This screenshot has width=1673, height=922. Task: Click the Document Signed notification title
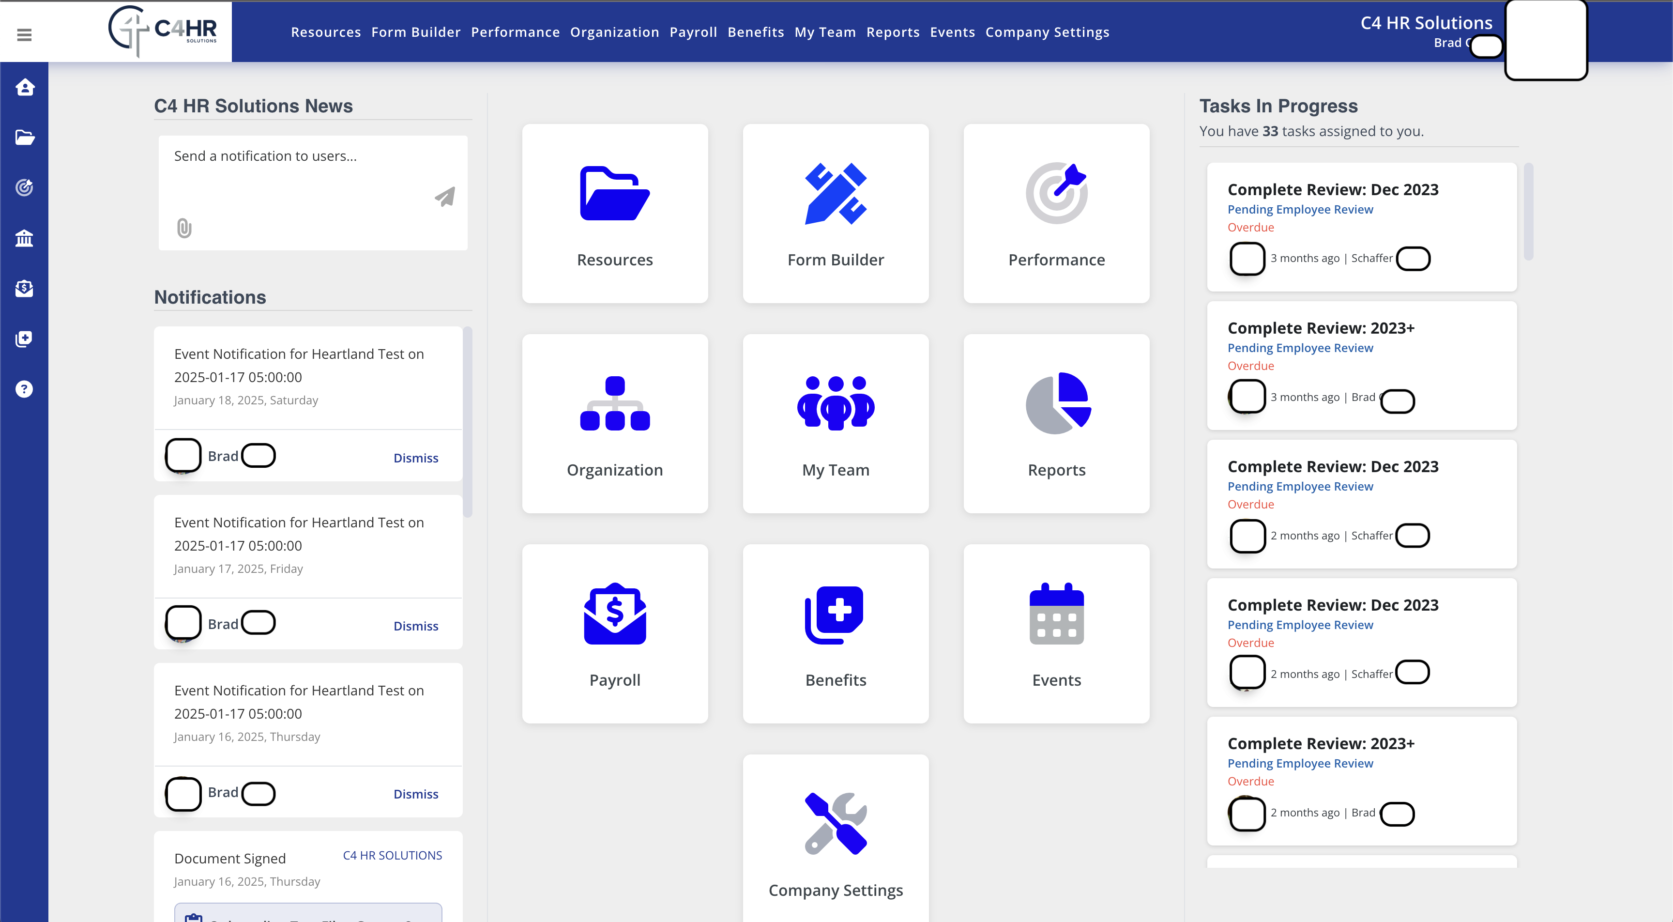pyautogui.click(x=230, y=859)
